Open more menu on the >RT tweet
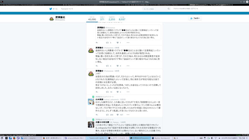 click(x=128, y=92)
